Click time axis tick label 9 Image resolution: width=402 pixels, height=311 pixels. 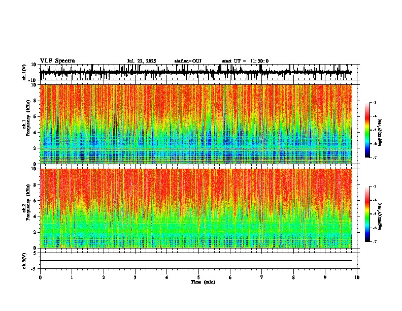325,277
